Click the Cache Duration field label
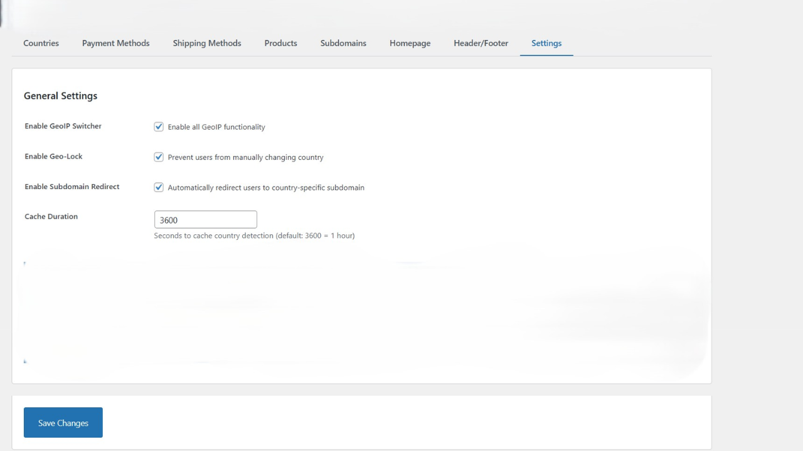Screen dimensions: 803x451 pos(51,216)
